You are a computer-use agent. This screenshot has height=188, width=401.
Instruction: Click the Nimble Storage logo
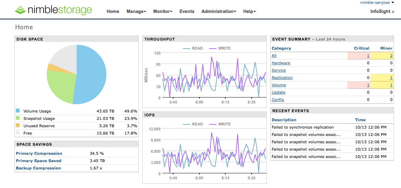click(x=53, y=9)
